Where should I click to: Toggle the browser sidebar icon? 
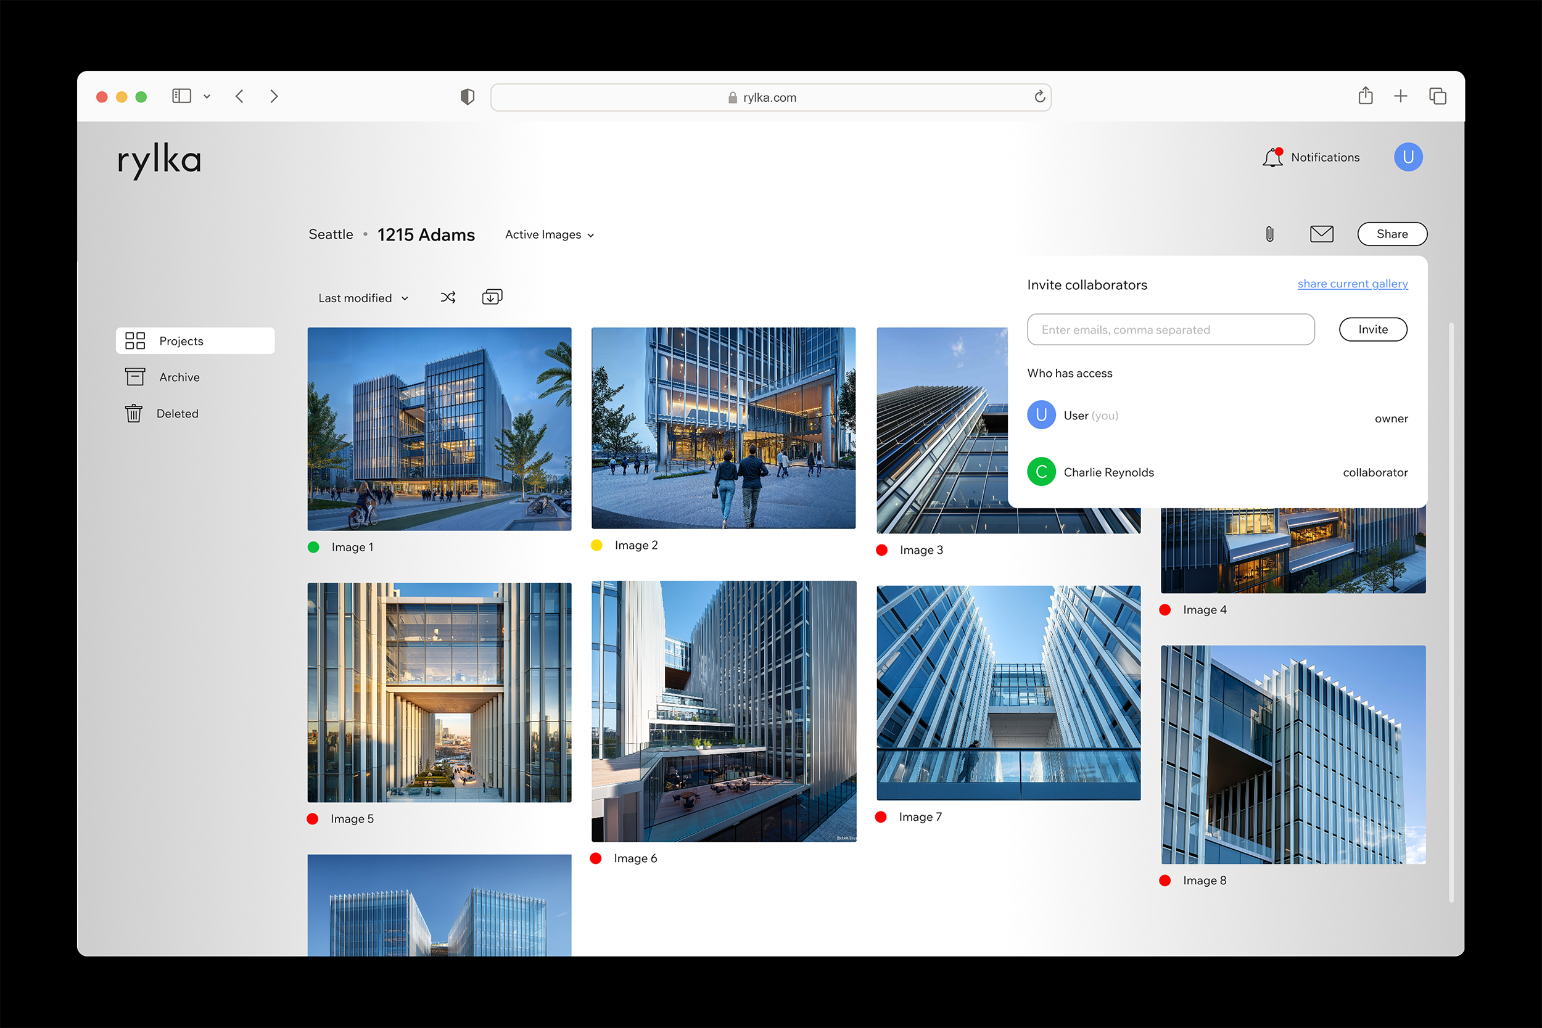coord(181,96)
